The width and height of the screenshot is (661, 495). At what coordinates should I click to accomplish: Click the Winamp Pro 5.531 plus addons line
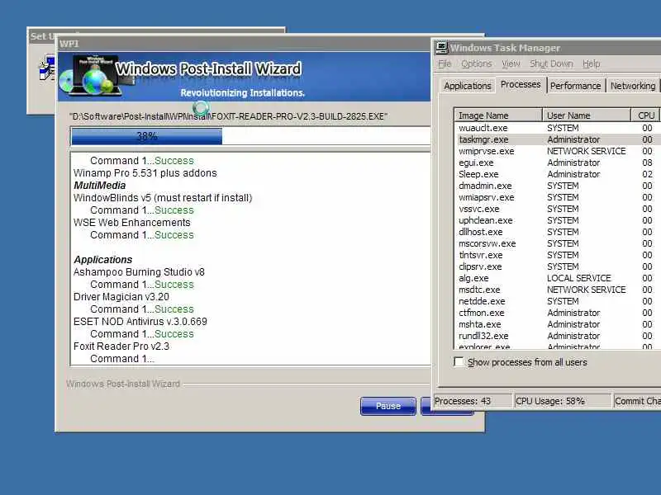tap(145, 173)
